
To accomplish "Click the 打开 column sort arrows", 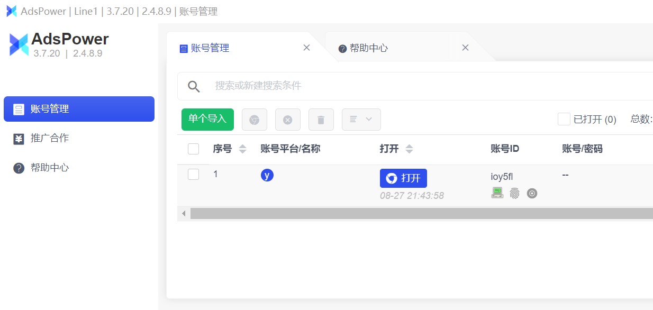I will (x=410, y=149).
